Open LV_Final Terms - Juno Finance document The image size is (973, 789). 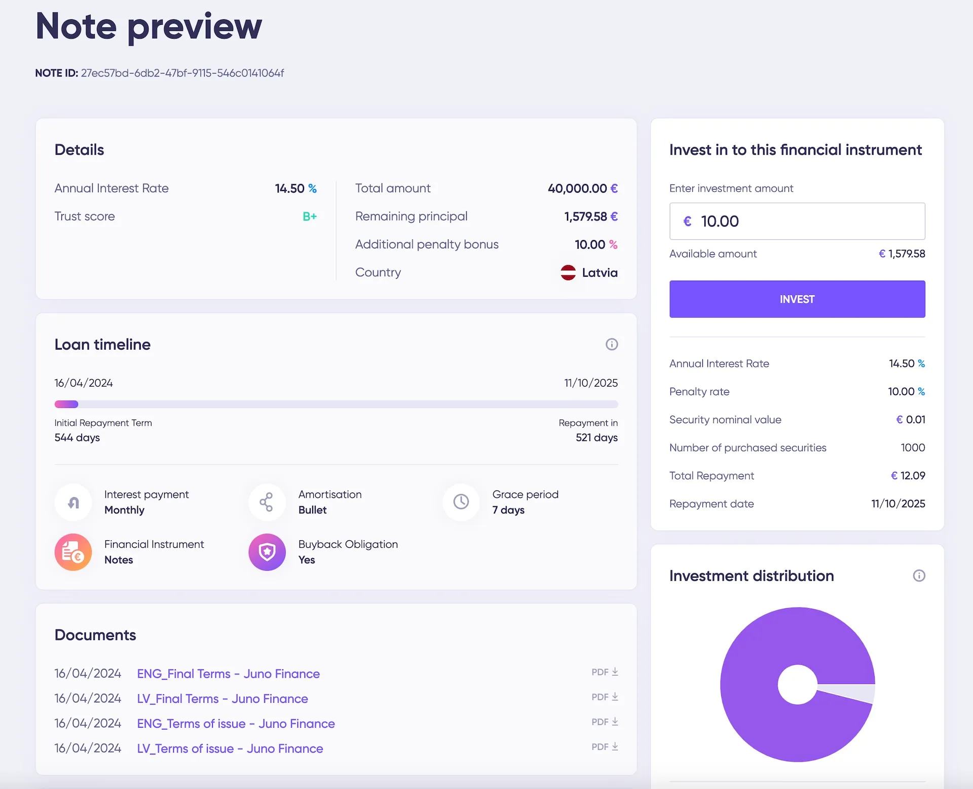222,699
